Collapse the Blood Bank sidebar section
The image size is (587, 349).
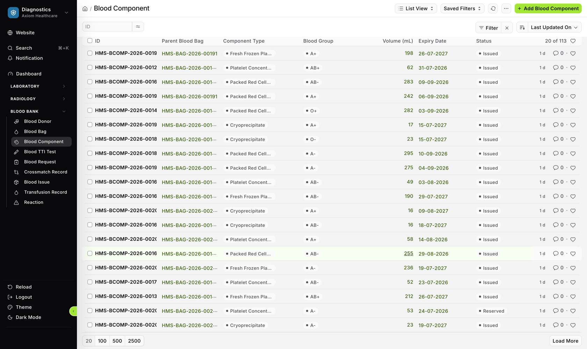(x=38, y=111)
